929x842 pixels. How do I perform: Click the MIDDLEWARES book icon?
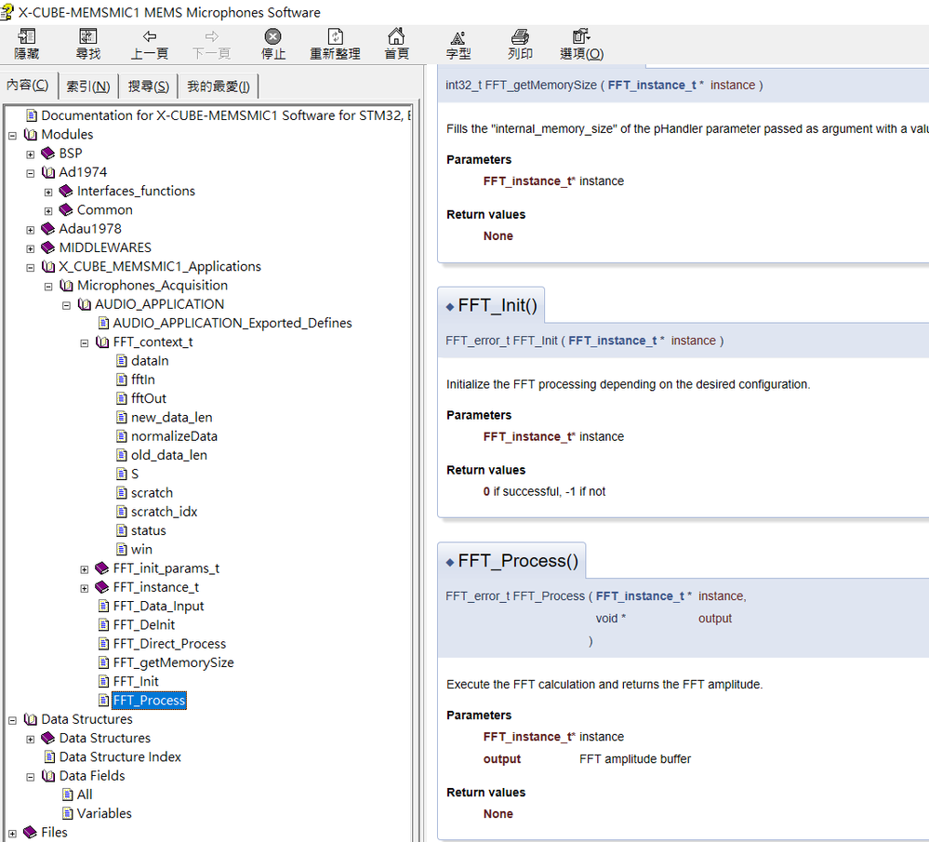(48, 247)
